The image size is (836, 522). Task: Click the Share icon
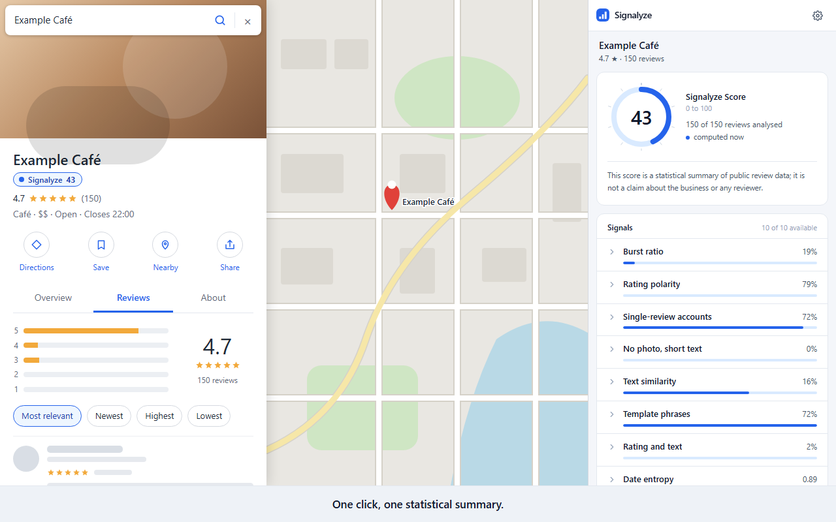(230, 245)
